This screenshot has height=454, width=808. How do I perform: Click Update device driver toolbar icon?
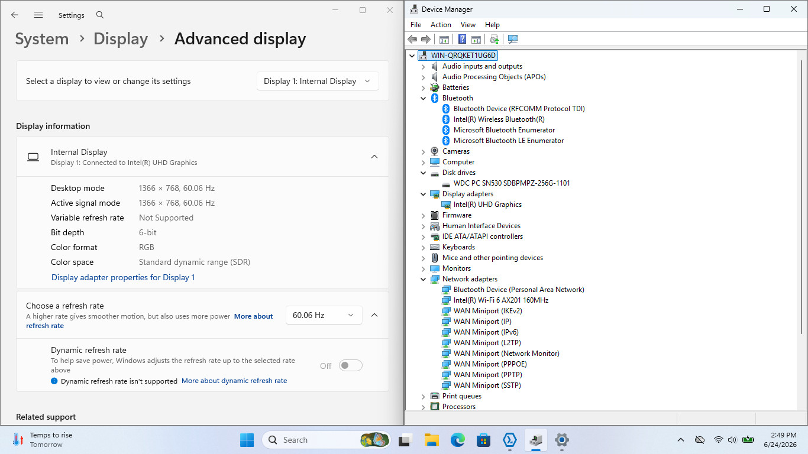(495, 39)
